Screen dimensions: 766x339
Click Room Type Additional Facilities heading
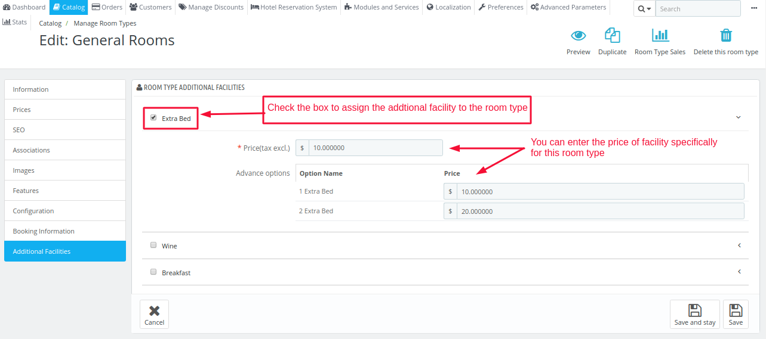coord(194,88)
